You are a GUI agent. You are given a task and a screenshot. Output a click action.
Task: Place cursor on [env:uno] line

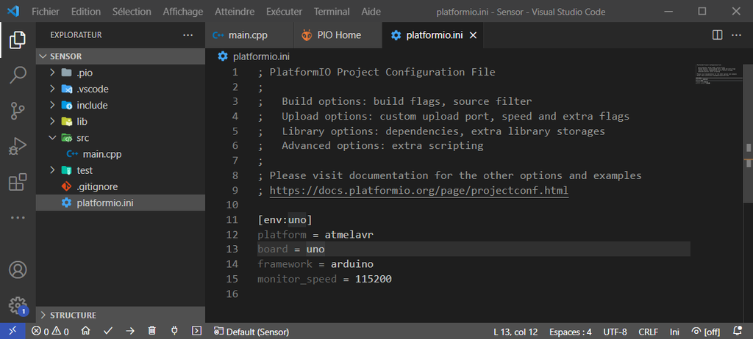coord(285,220)
